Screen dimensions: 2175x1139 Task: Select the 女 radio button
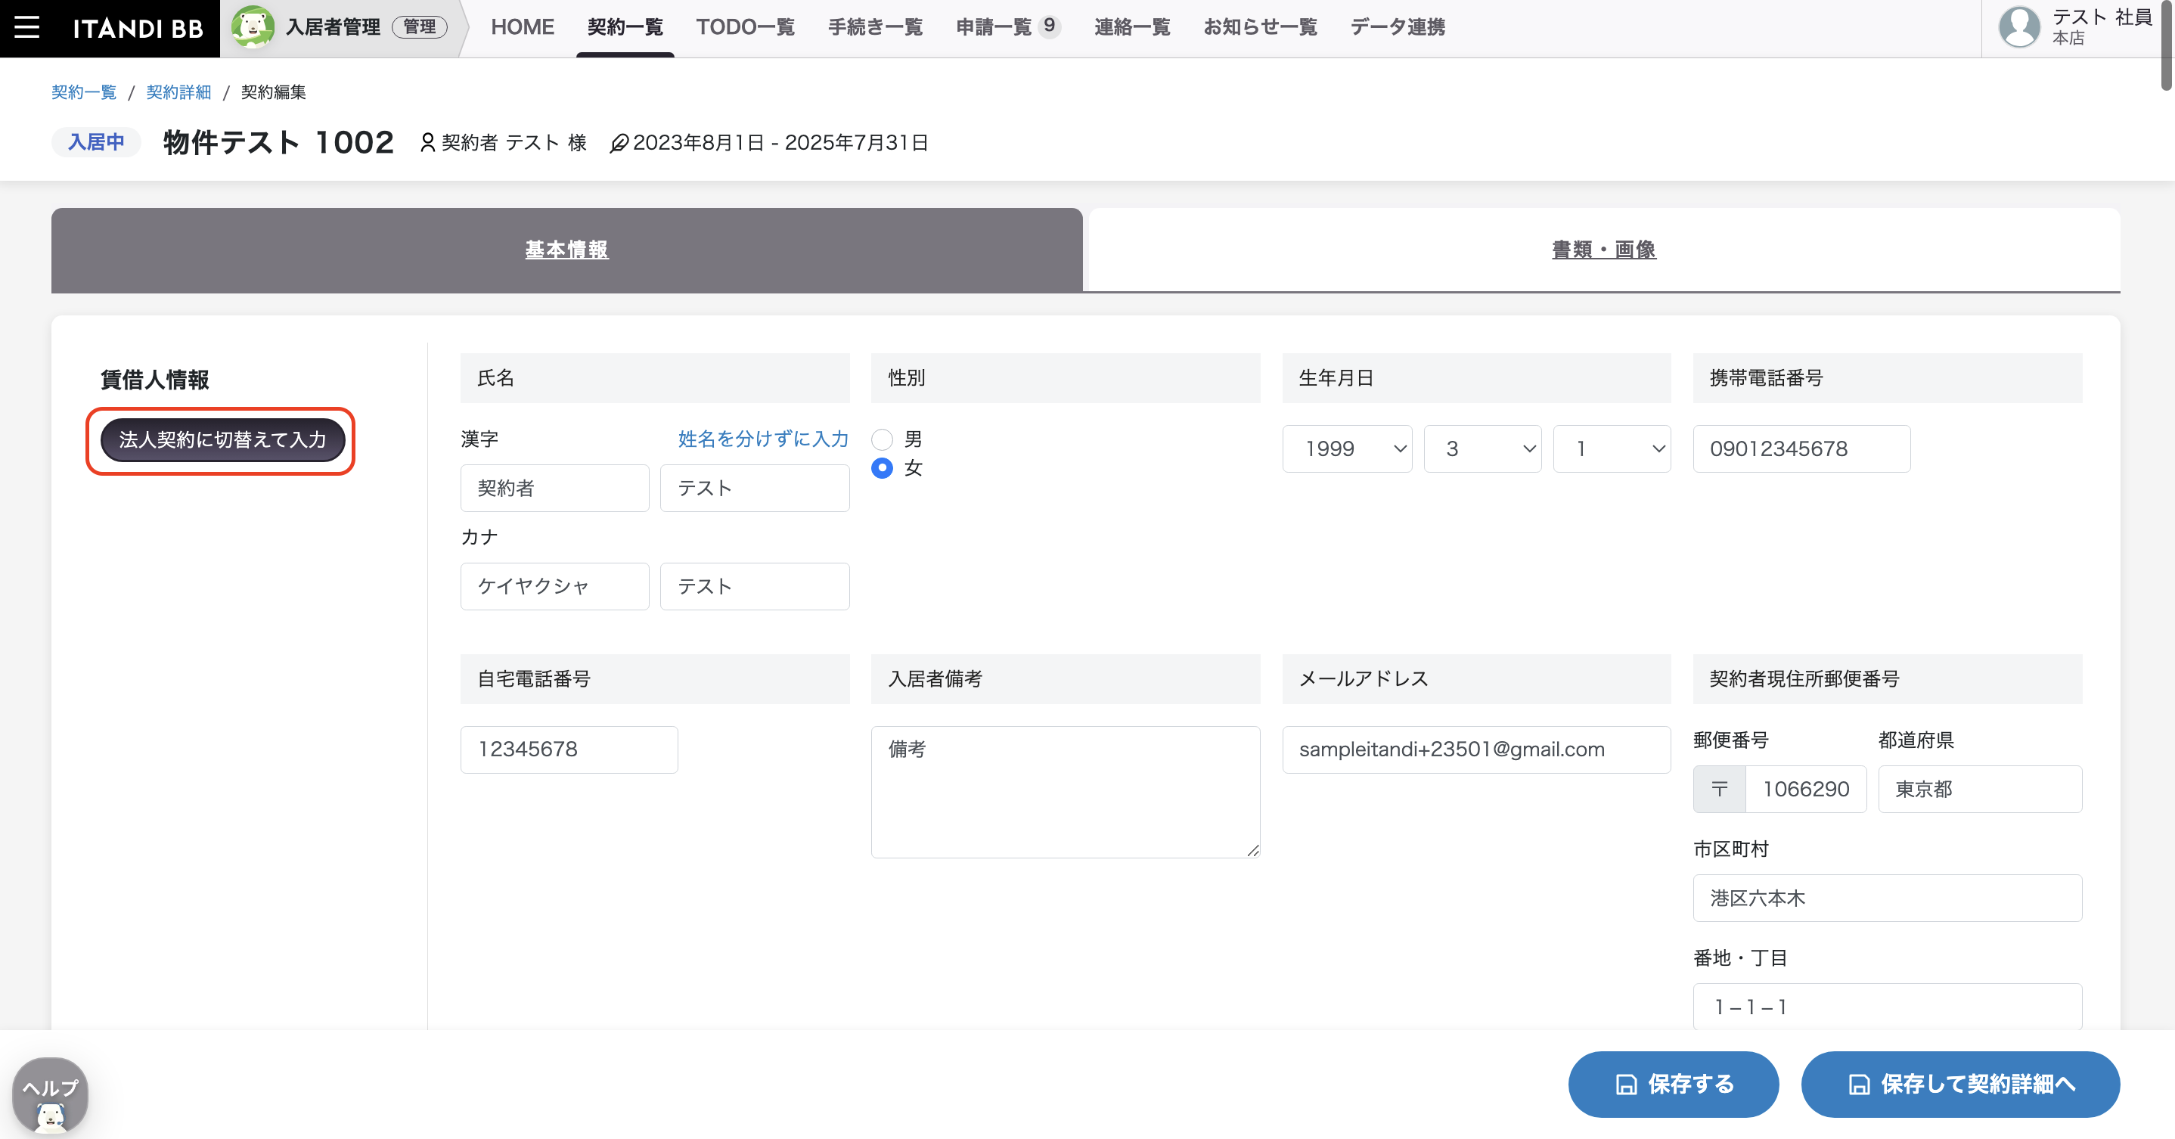tap(882, 467)
